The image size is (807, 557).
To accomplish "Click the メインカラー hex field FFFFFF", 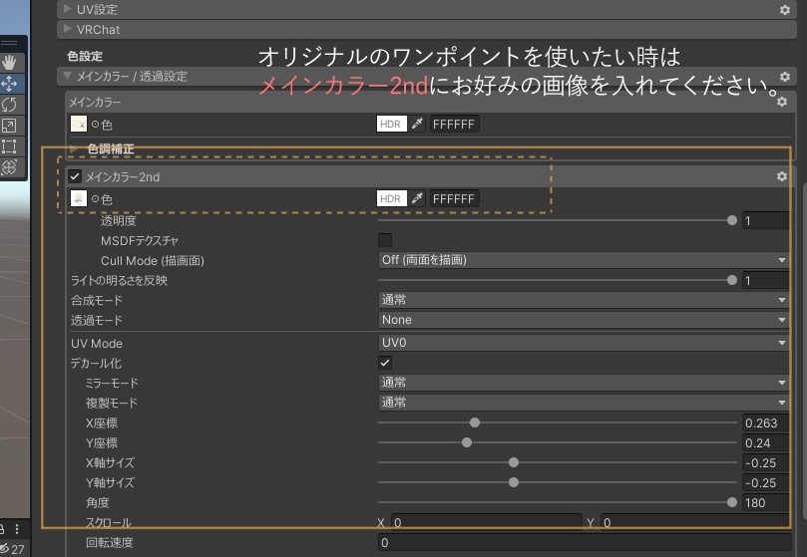I will (x=455, y=124).
